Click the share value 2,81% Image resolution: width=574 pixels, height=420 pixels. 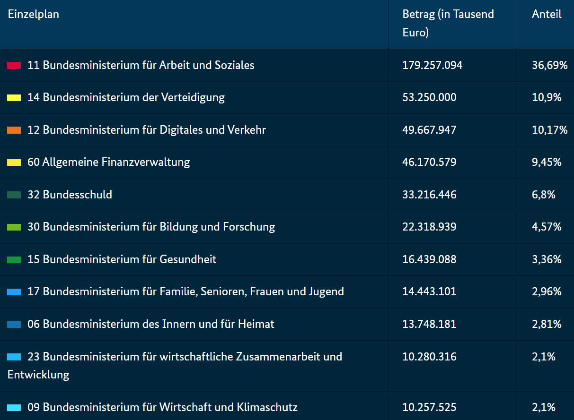click(x=547, y=324)
